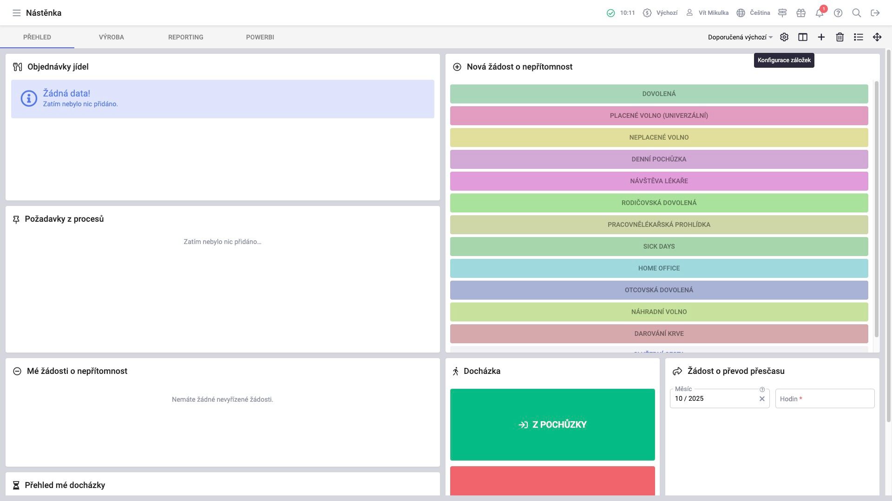The height and width of the screenshot is (501, 892).
Task: Click the DOVOLENÁ absence button
Action: 658,94
